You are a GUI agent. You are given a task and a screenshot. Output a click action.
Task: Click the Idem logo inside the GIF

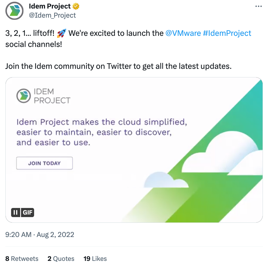click(24, 96)
